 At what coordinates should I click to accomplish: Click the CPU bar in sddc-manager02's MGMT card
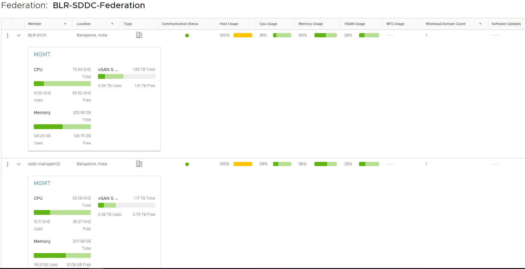pyautogui.click(x=62, y=212)
